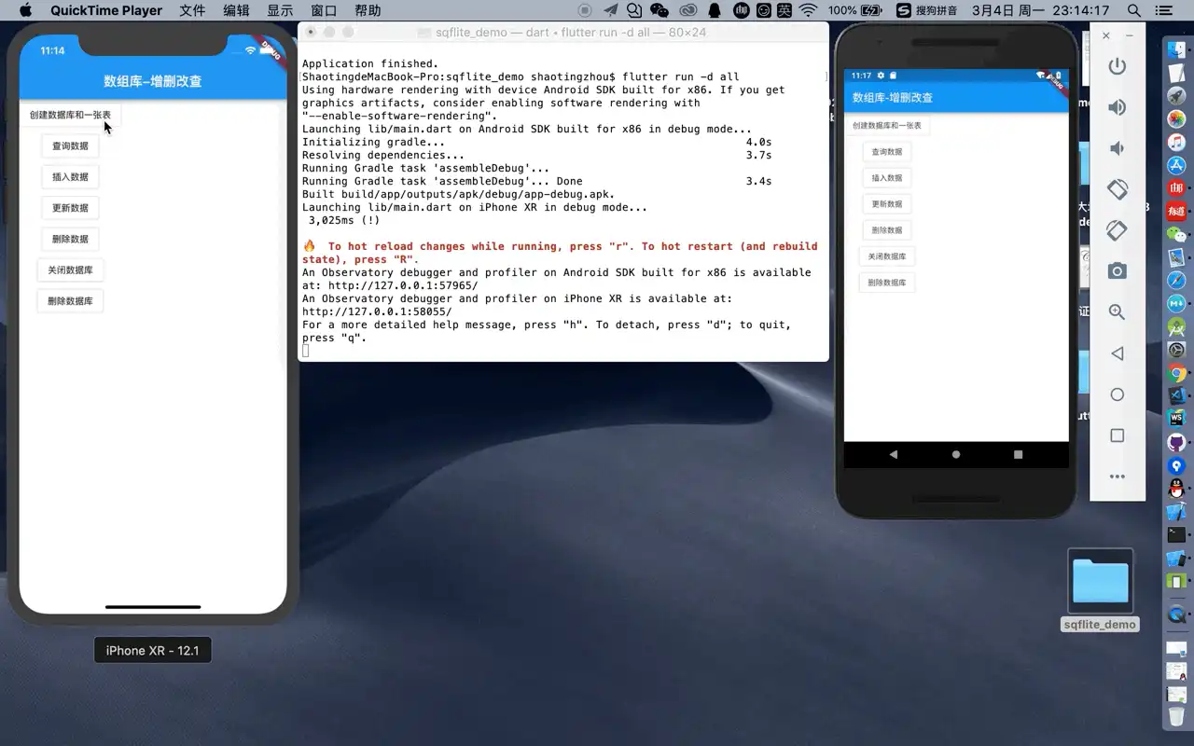1194x746 pixels.
Task: Open Finder from the Dock
Action: [1176, 52]
